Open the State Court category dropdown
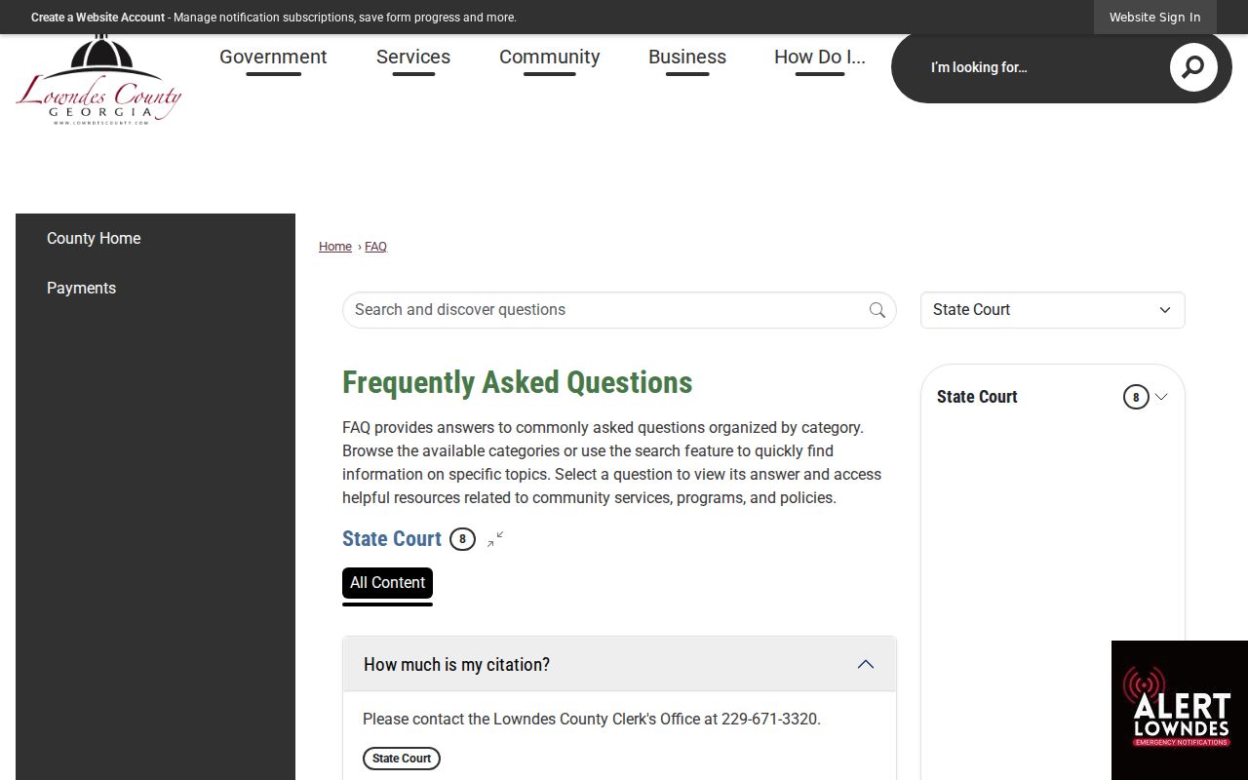1248x780 pixels. click(x=1053, y=310)
